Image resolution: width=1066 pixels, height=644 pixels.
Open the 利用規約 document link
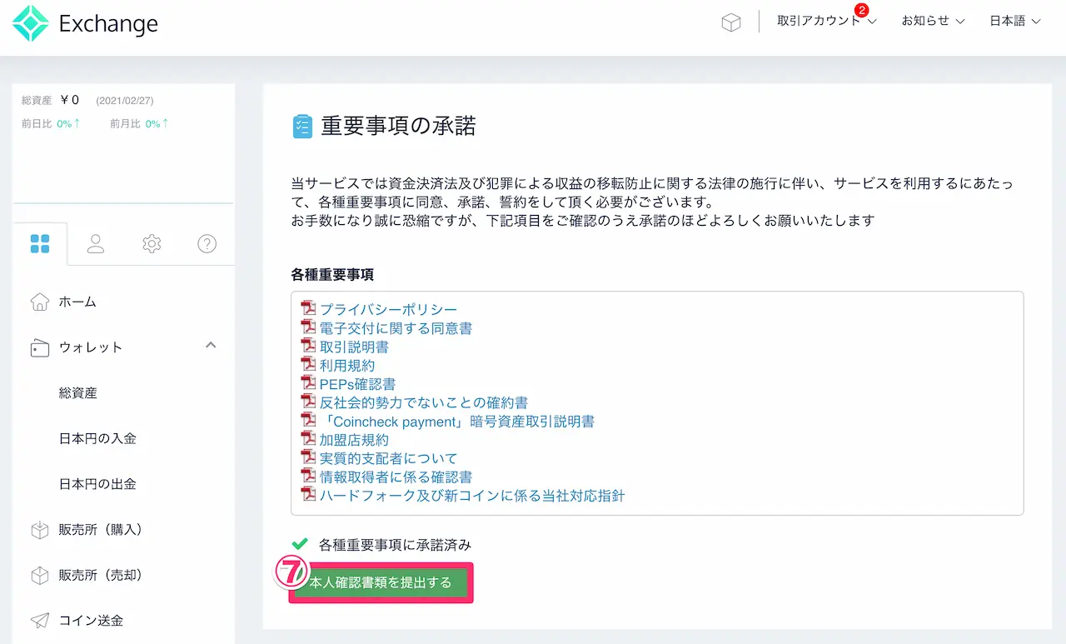(346, 366)
